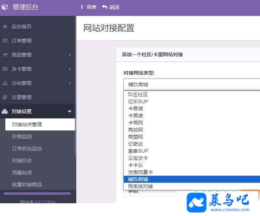Screen dimensions: 260x216
Task: Click the list icon beside 订单管理
Action: tap(5, 41)
